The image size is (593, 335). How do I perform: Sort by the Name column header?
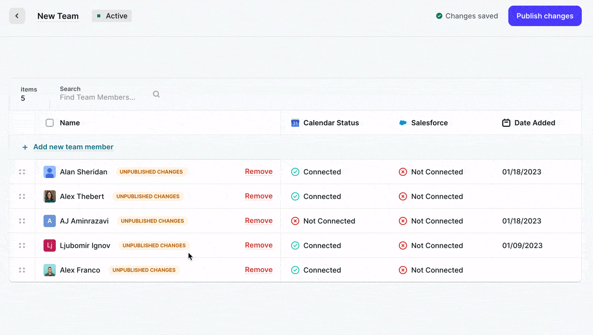(70, 123)
